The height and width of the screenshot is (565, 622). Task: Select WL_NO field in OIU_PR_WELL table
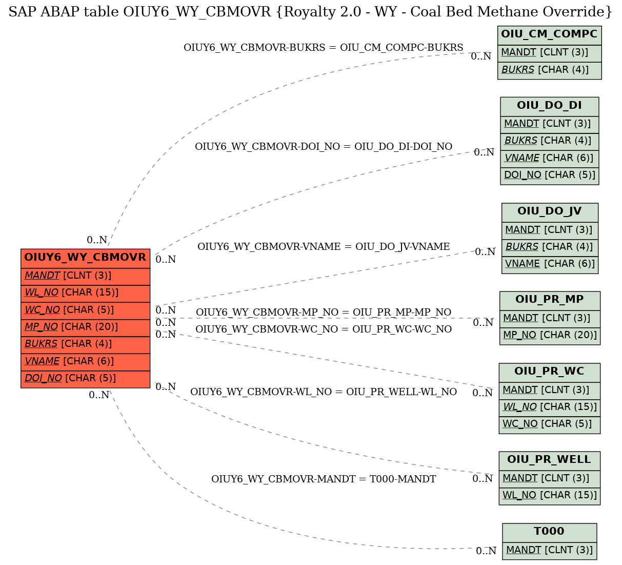click(x=550, y=496)
